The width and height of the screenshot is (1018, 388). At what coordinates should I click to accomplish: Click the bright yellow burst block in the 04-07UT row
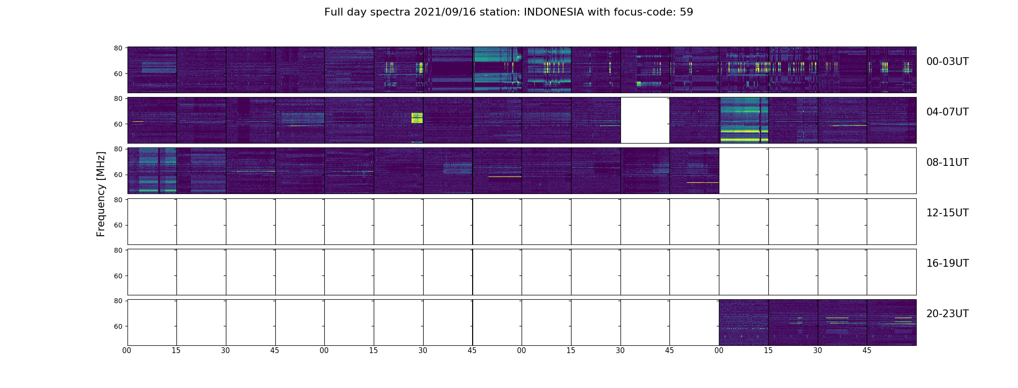(x=417, y=118)
